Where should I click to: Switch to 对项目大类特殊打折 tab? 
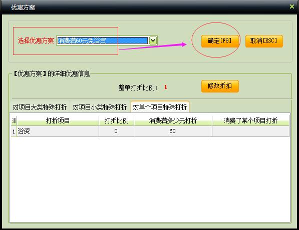point(40,107)
